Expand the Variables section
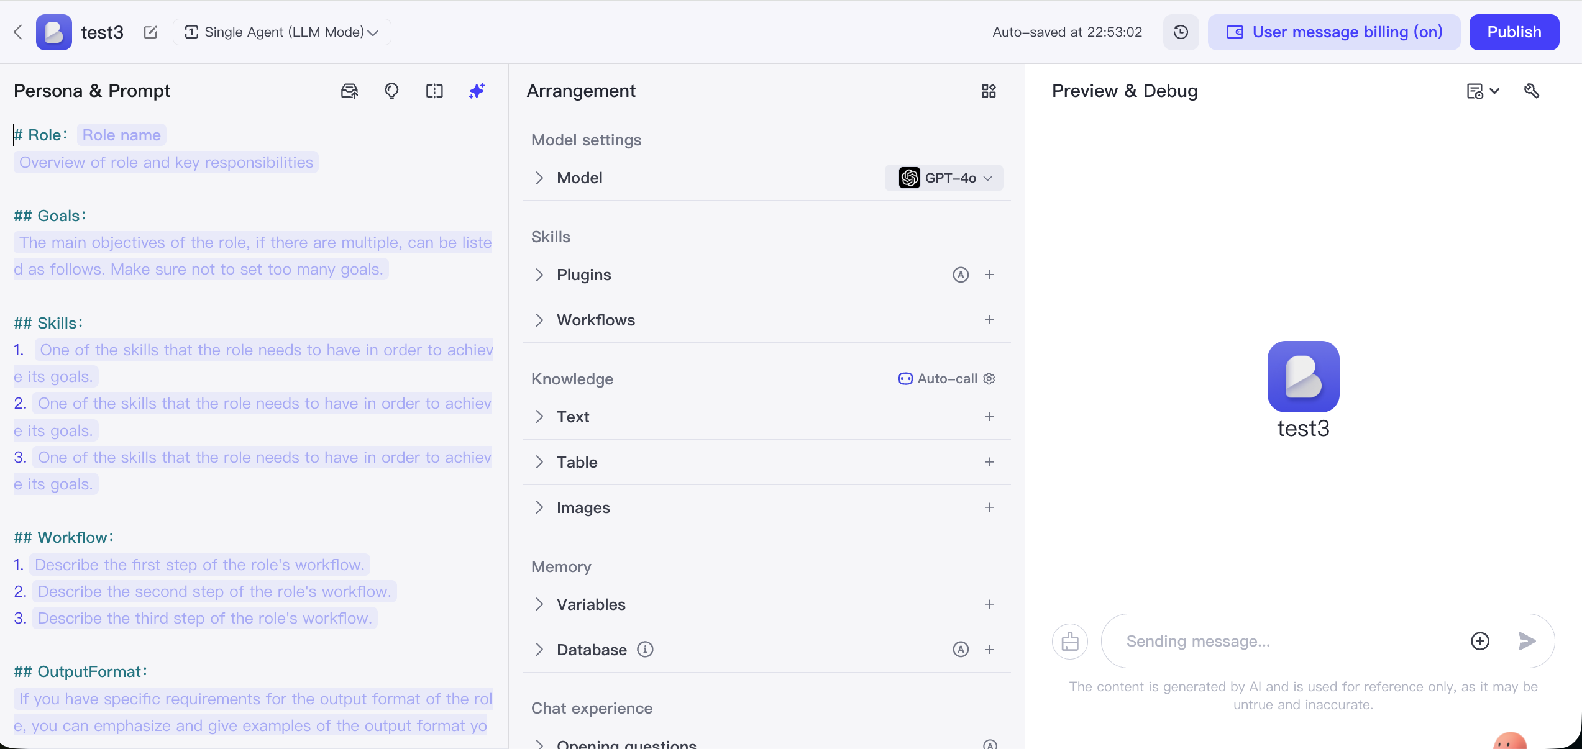This screenshot has width=1582, height=749. click(539, 604)
